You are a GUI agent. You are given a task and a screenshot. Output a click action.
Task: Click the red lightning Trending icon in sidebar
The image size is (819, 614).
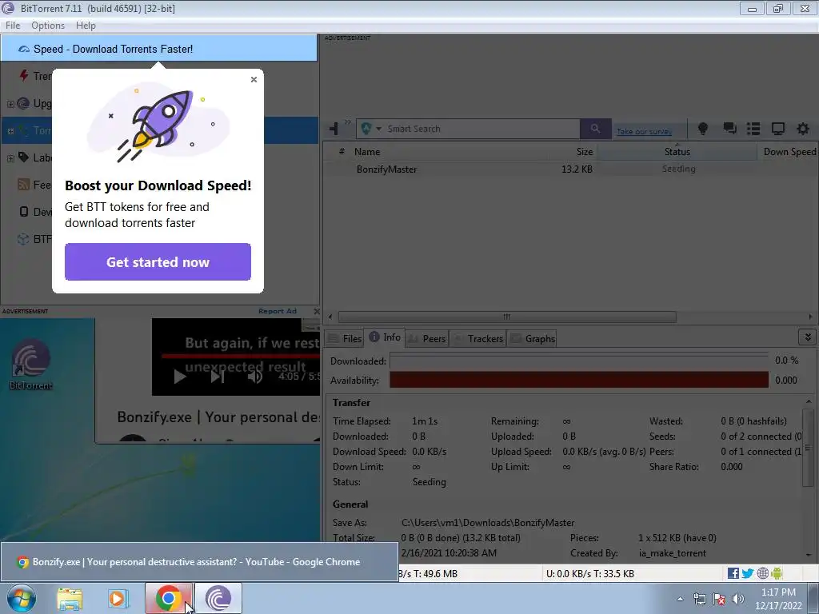click(x=23, y=75)
